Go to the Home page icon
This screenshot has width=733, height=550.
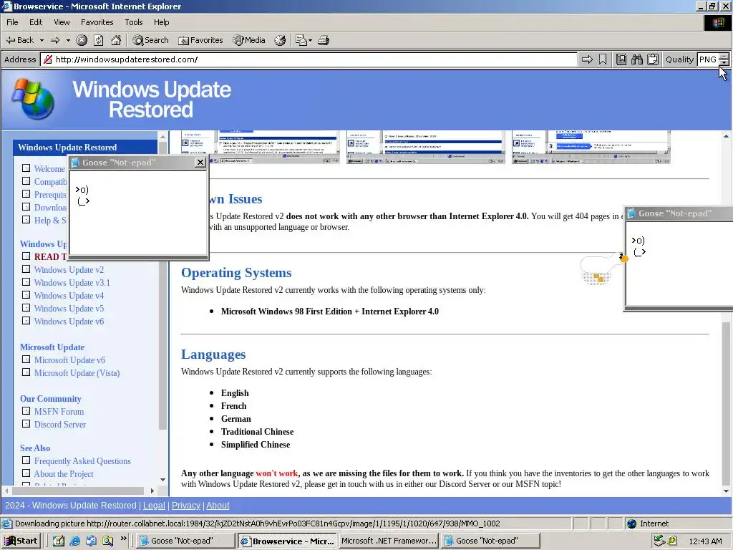pyautogui.click(x=116, y=40)
